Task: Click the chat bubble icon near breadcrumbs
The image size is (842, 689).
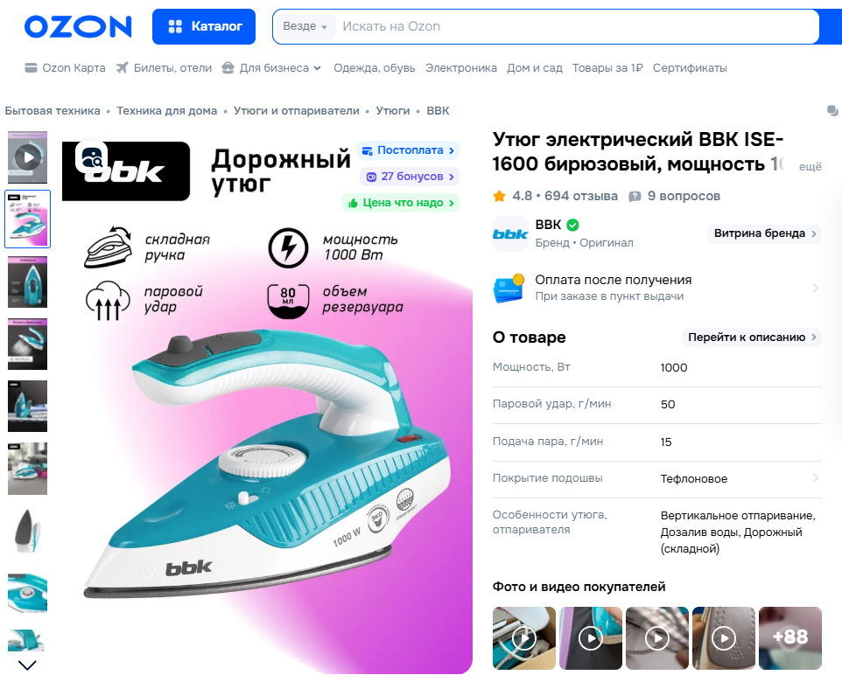Action: click(832, 110)
